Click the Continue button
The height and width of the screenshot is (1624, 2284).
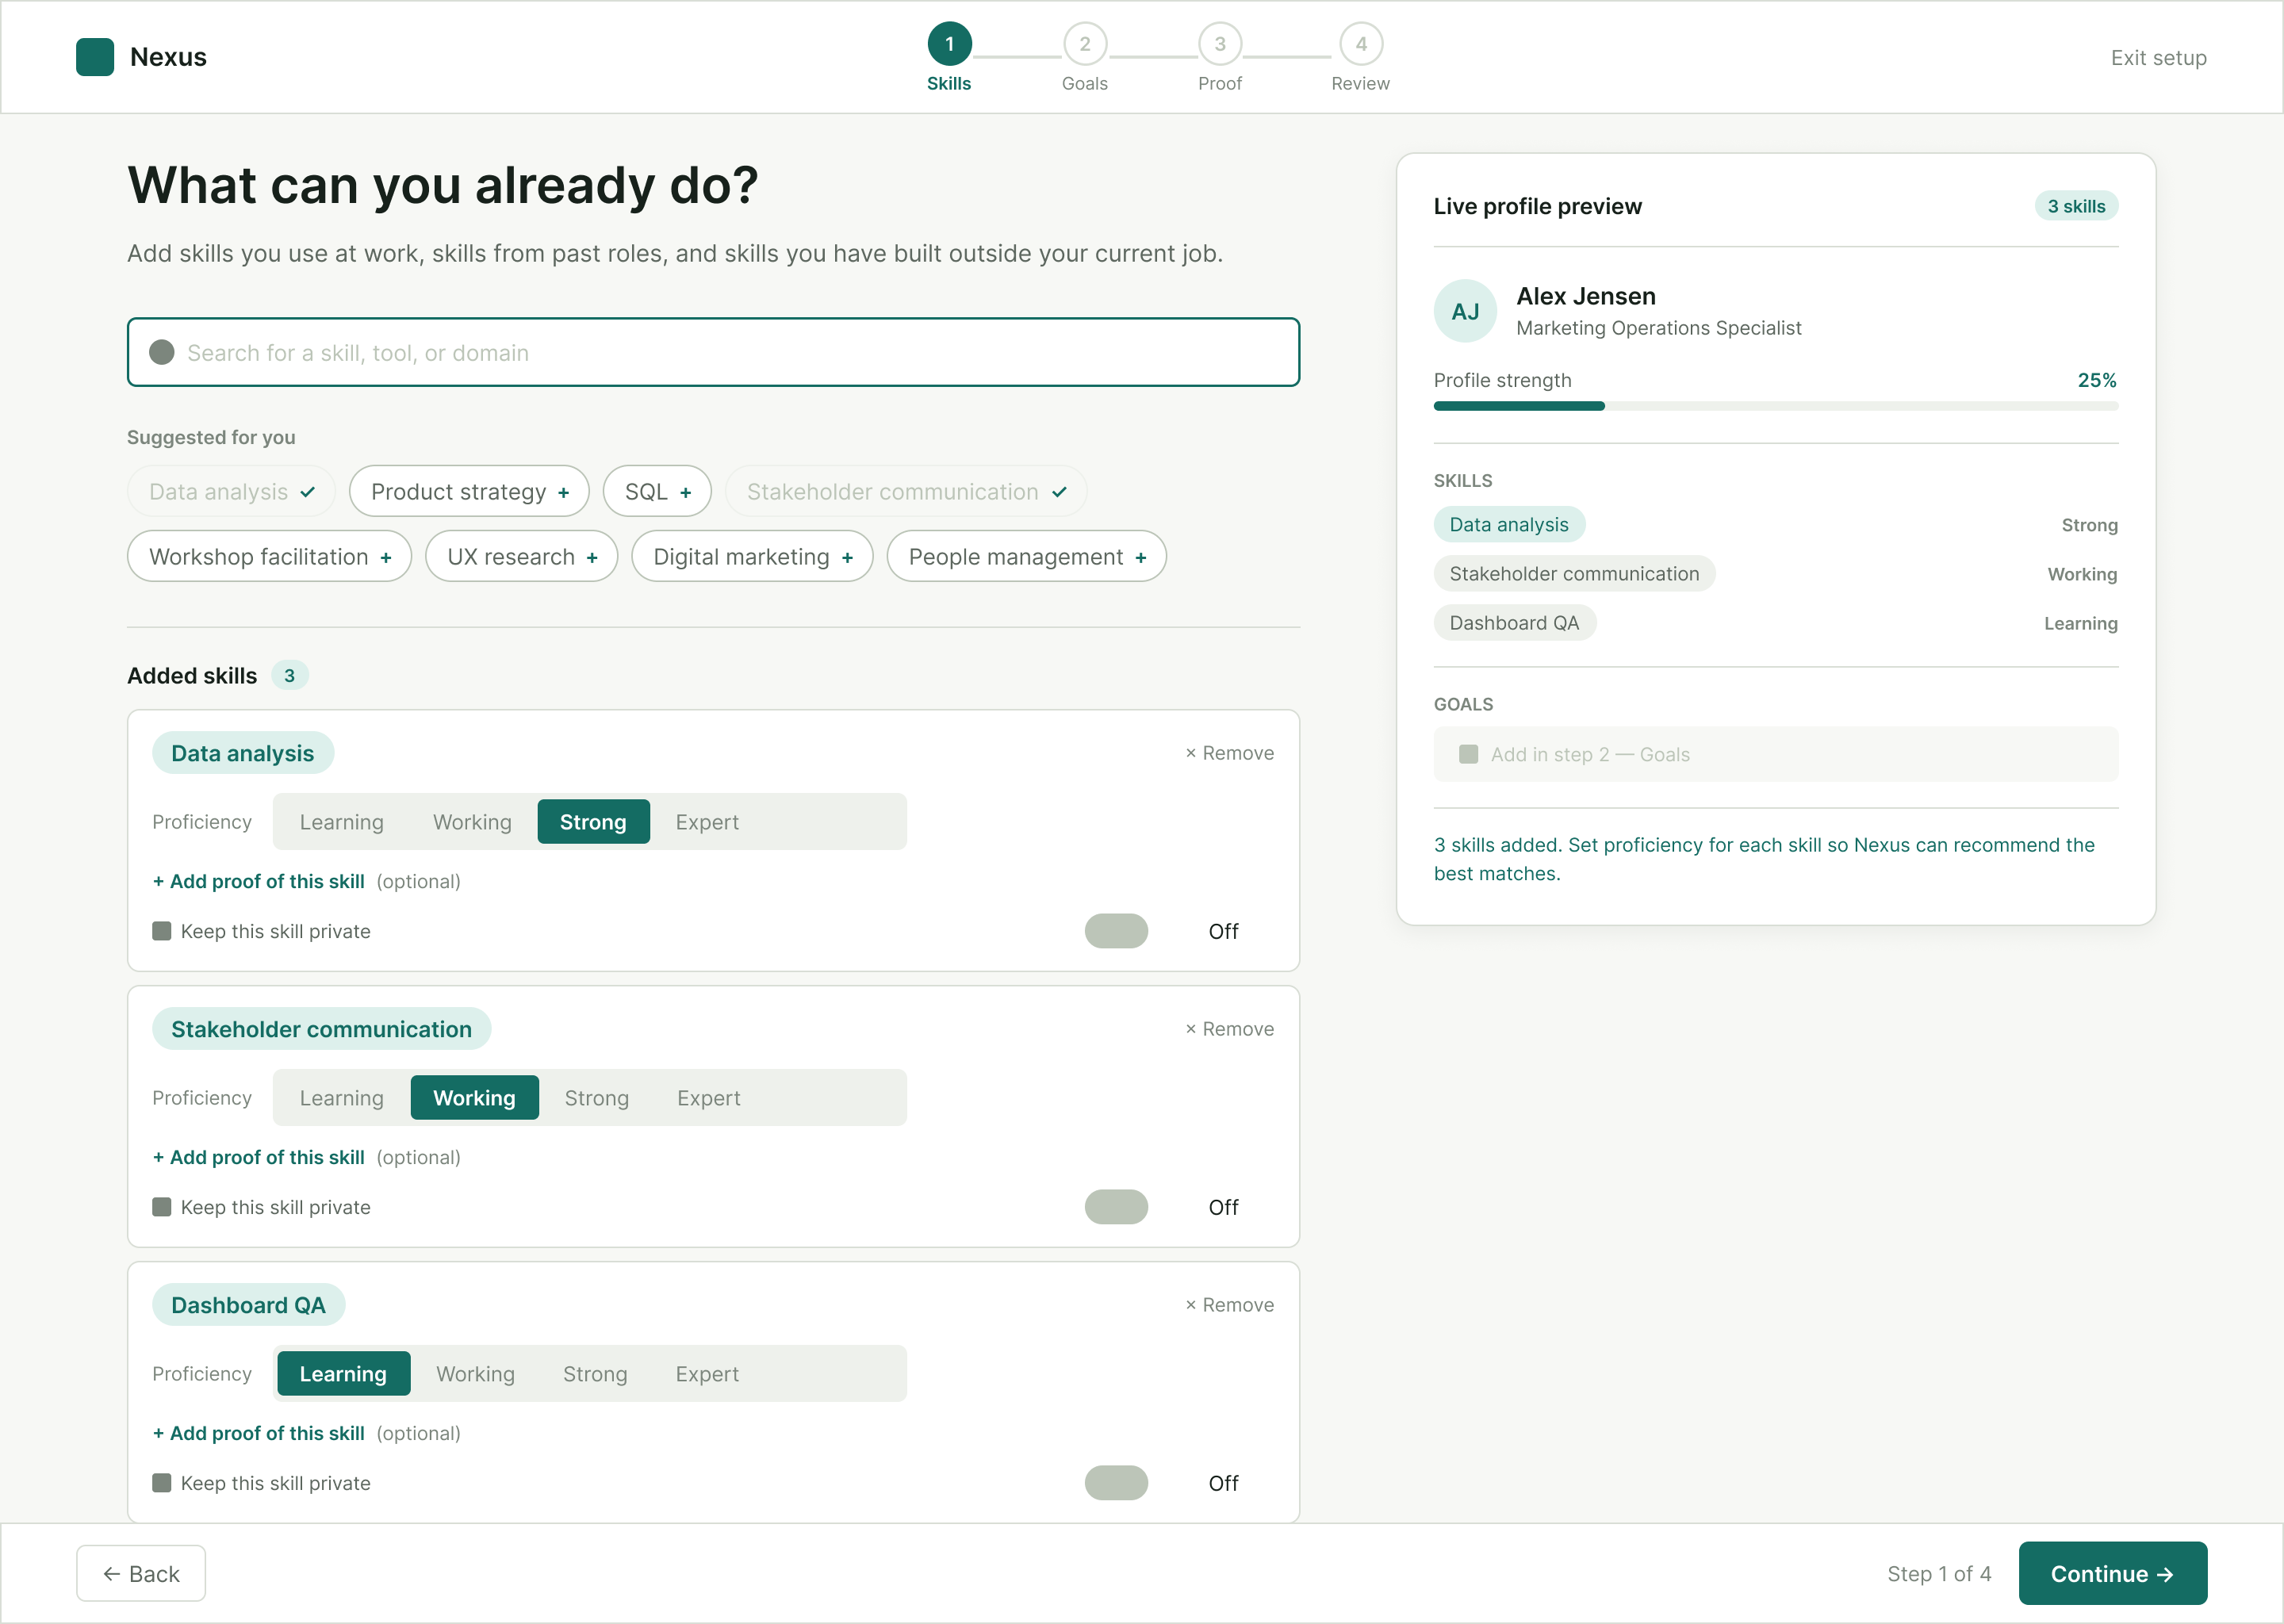coord(2112,1573)
